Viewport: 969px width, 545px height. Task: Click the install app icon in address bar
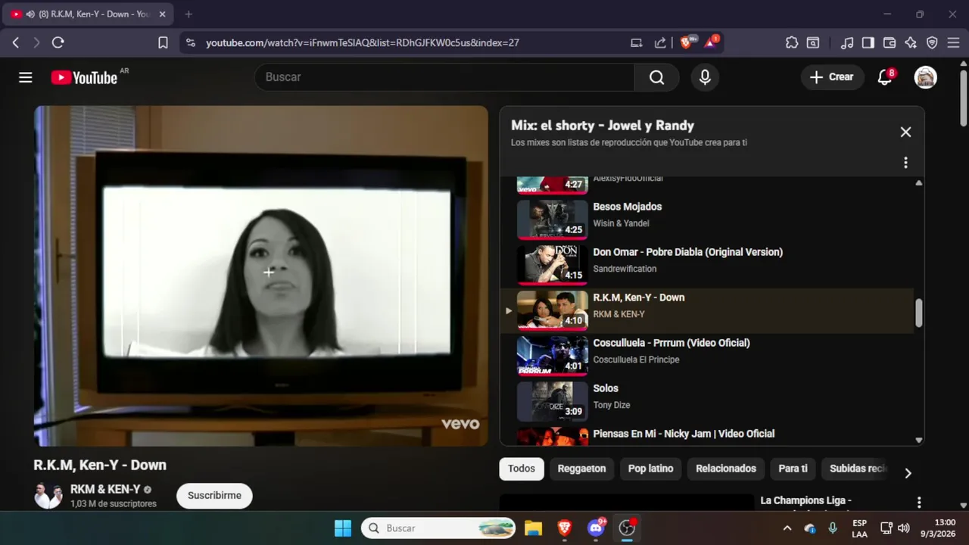pyautogui.click(x=637, y=43)
